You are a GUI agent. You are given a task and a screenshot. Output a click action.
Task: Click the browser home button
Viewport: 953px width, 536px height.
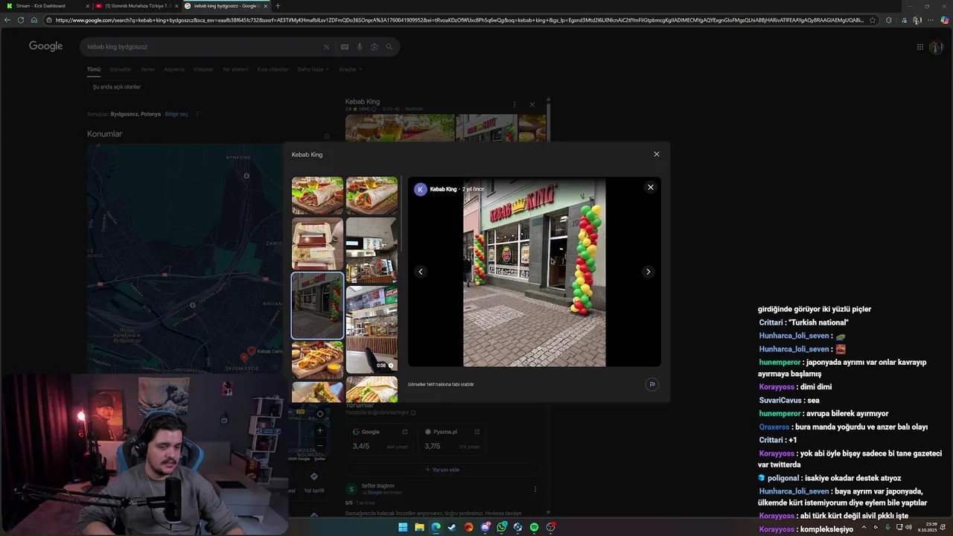tap(34, 20)
